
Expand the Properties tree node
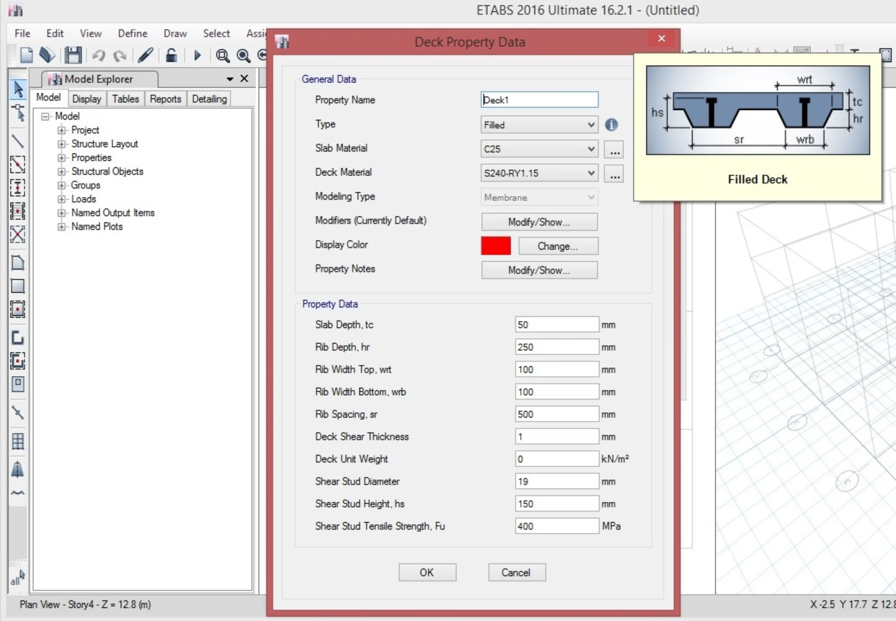61,158
